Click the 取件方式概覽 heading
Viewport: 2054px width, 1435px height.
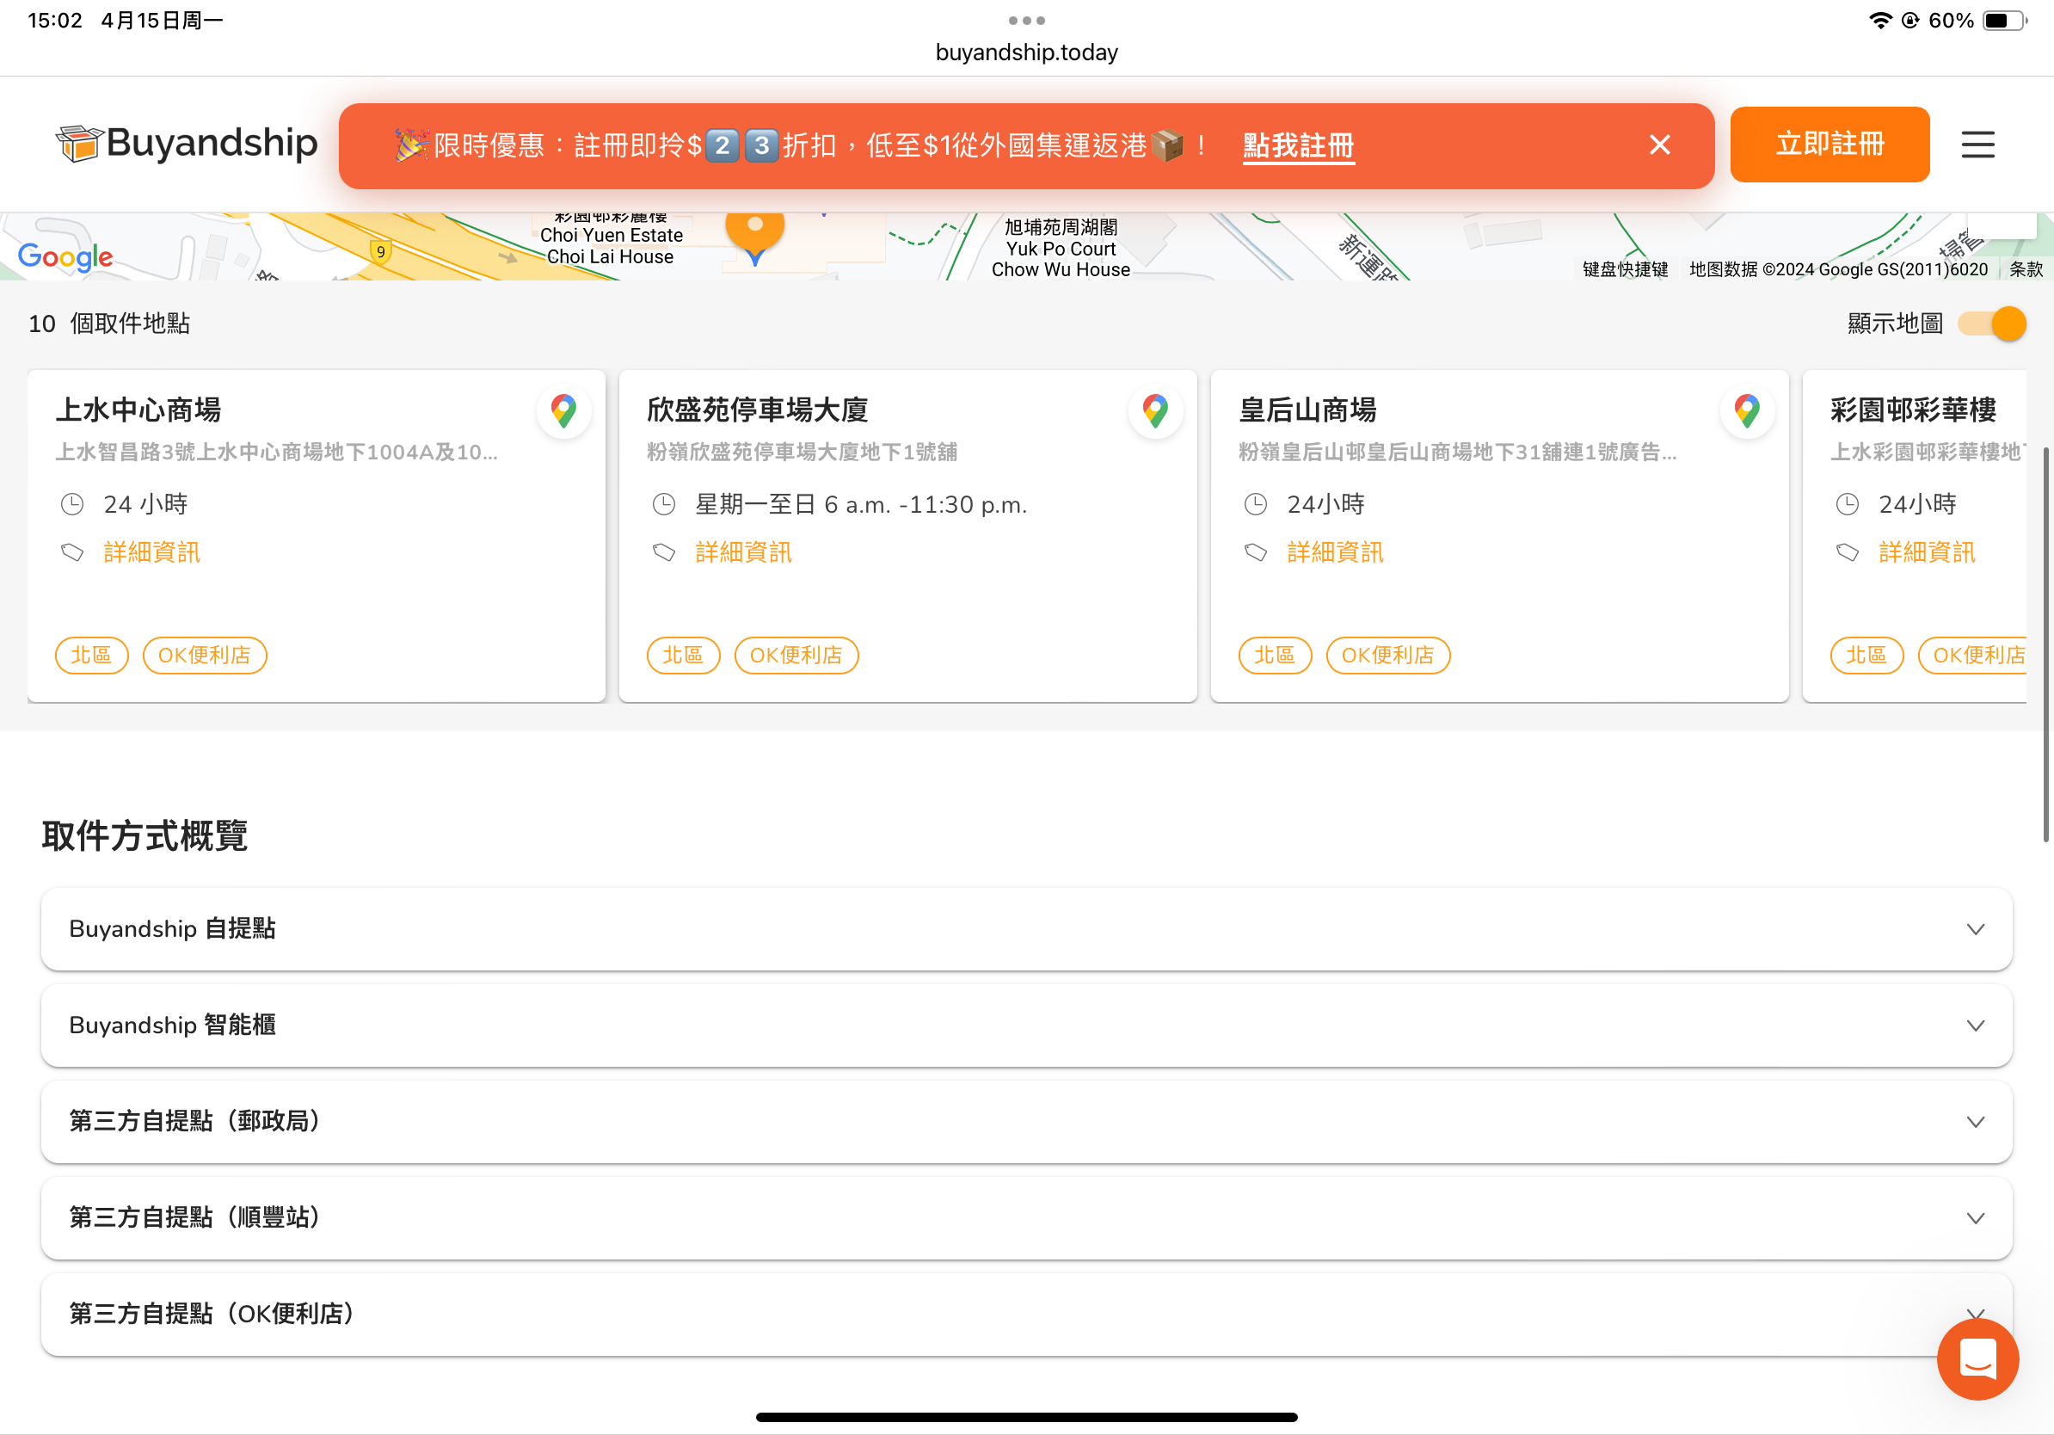coord(145,835)
